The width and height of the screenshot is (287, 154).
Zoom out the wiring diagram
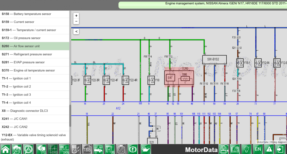pos(76,21)
